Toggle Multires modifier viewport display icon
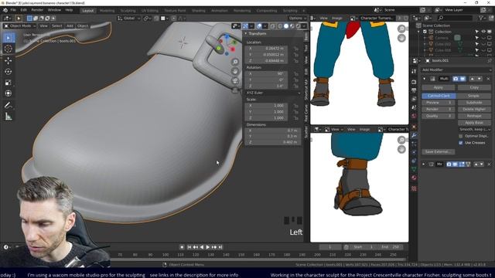 click(x=463, y=79)
